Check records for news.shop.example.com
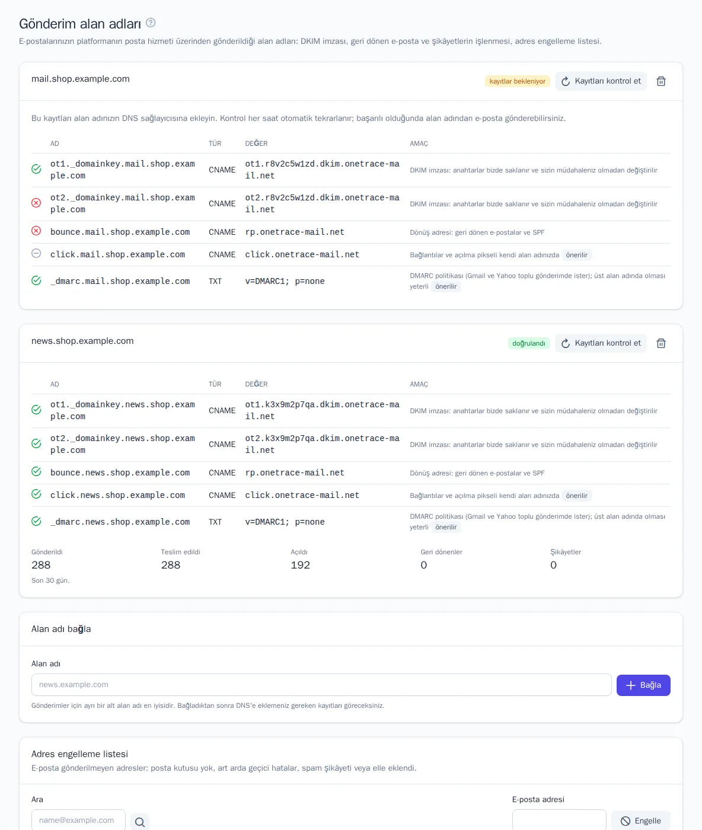702x830 pixels. click(x=601, y=343)
